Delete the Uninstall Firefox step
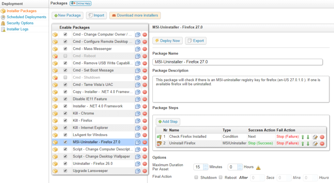 (x=322, y=144)
